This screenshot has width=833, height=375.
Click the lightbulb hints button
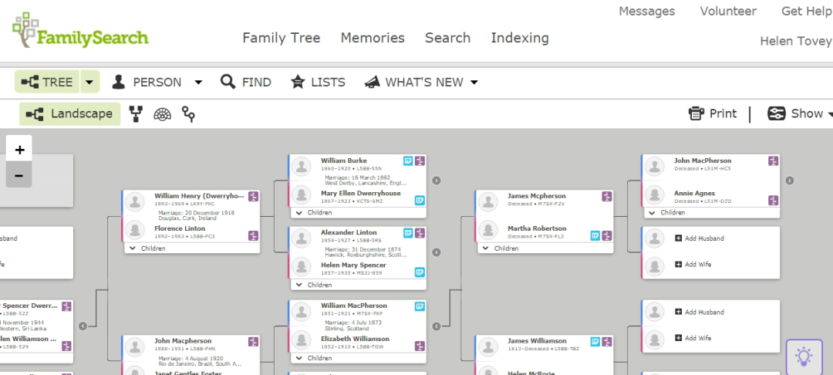click(804, 356)
